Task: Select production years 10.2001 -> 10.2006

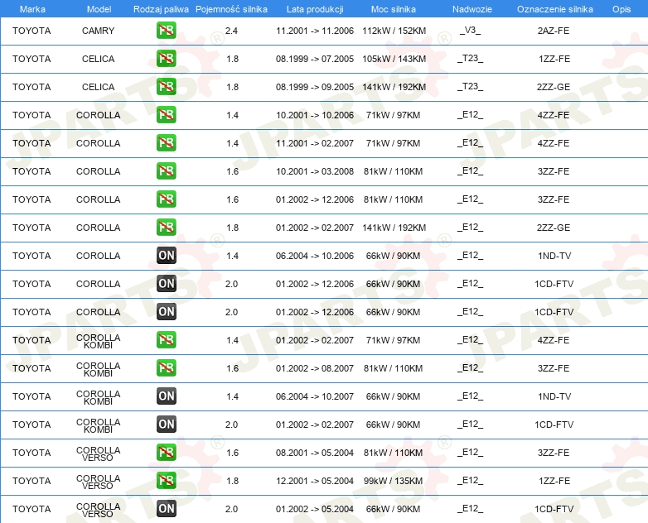Action: click(315, 115)
